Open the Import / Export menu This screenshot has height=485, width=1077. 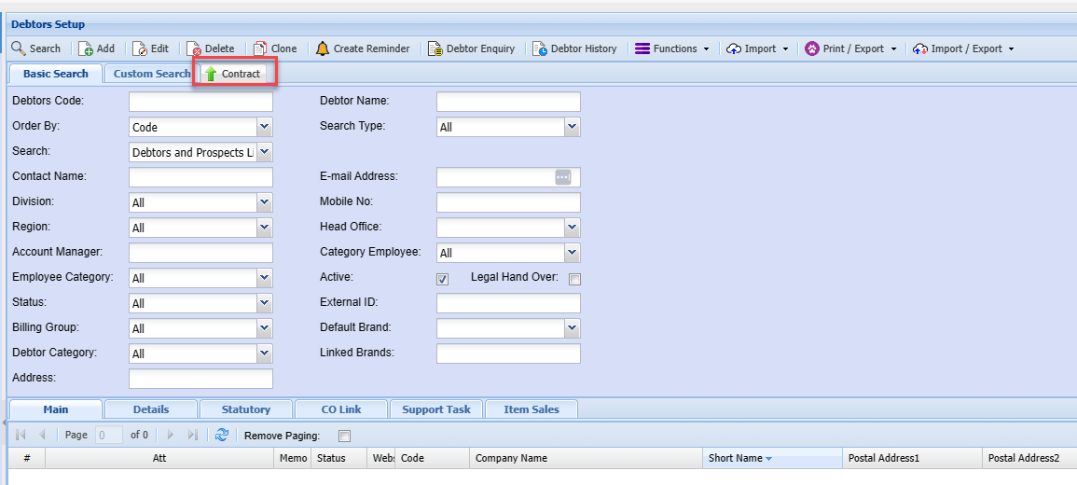pyautogui.click(x=963, y=48)
